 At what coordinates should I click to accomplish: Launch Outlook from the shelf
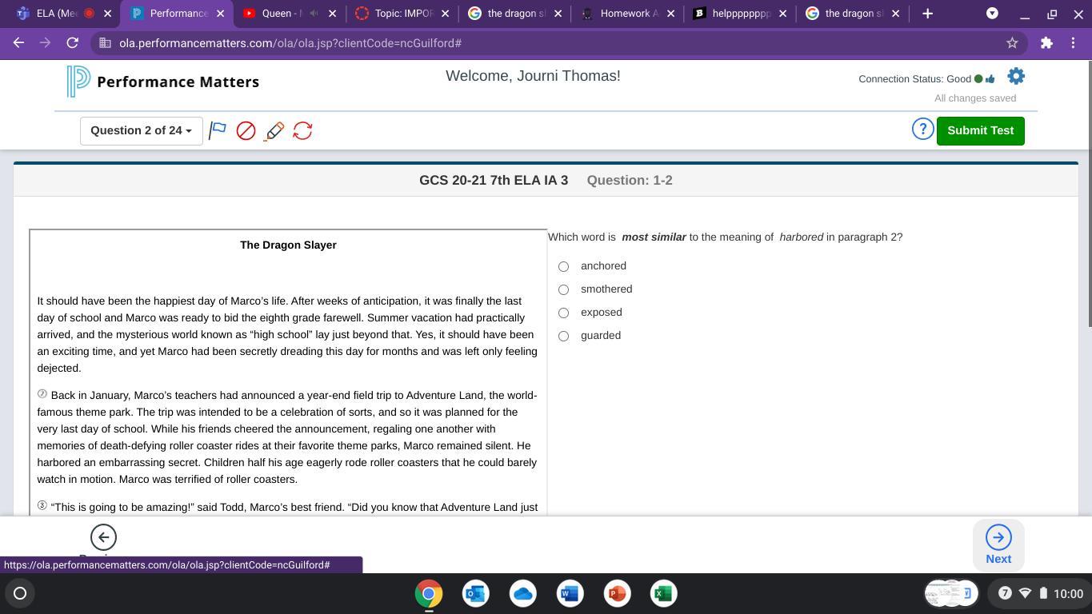point(476,593)
